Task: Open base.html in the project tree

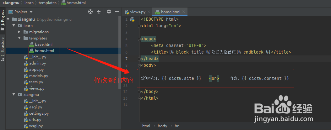Action: point(43,44)
